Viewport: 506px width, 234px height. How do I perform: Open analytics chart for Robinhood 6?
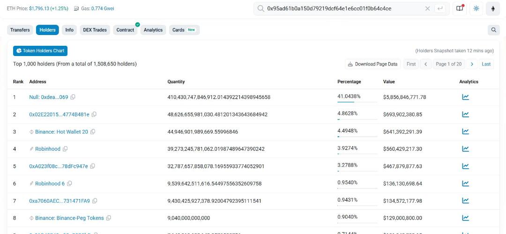coord(465,184)
